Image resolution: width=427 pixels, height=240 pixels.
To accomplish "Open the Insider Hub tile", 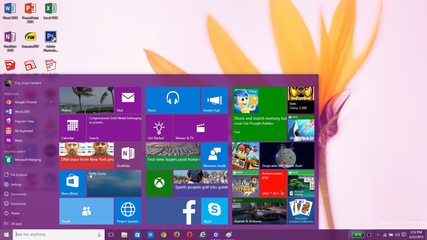I will tap(215, 100).
